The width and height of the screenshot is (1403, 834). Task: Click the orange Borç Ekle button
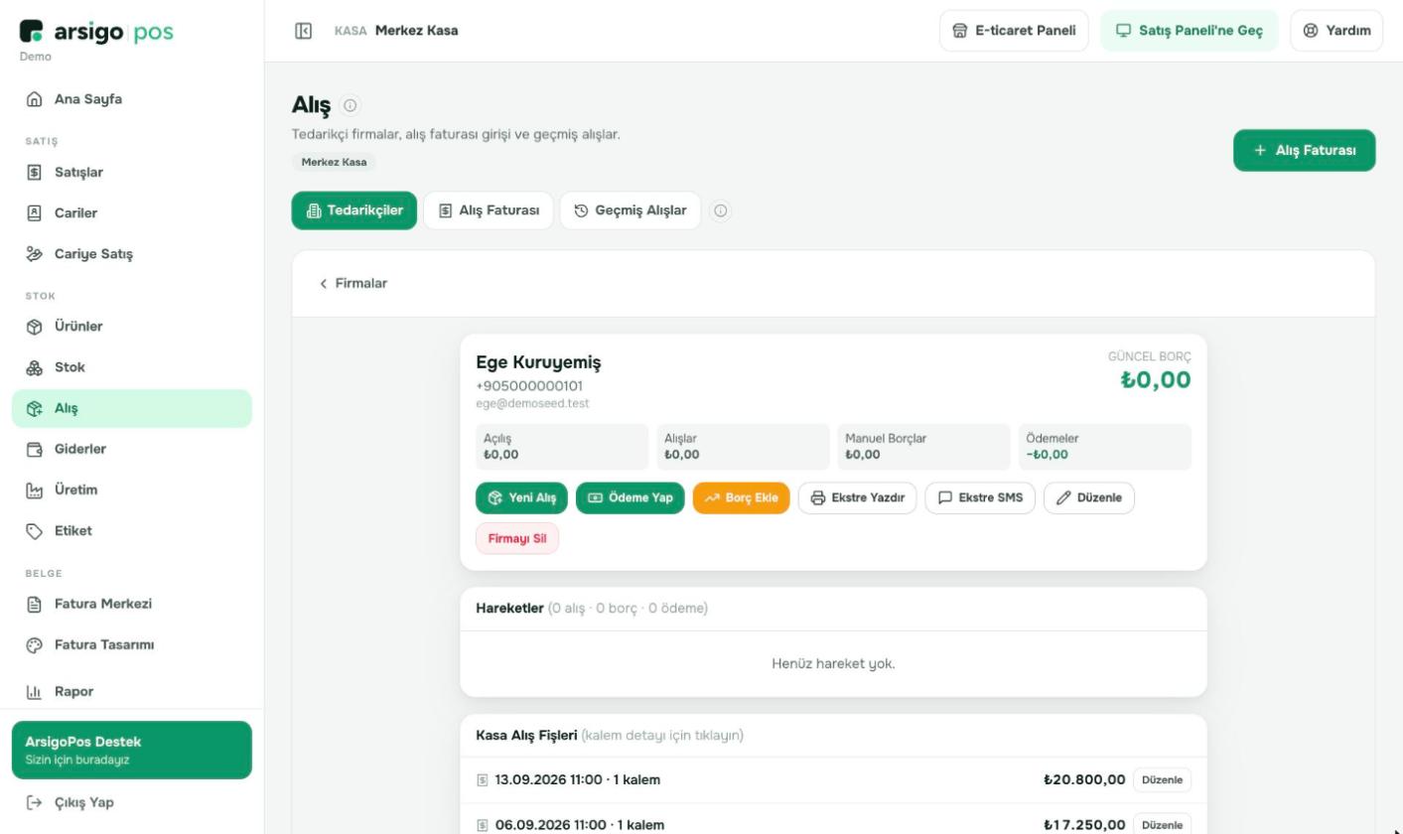(x=742, y=498)
